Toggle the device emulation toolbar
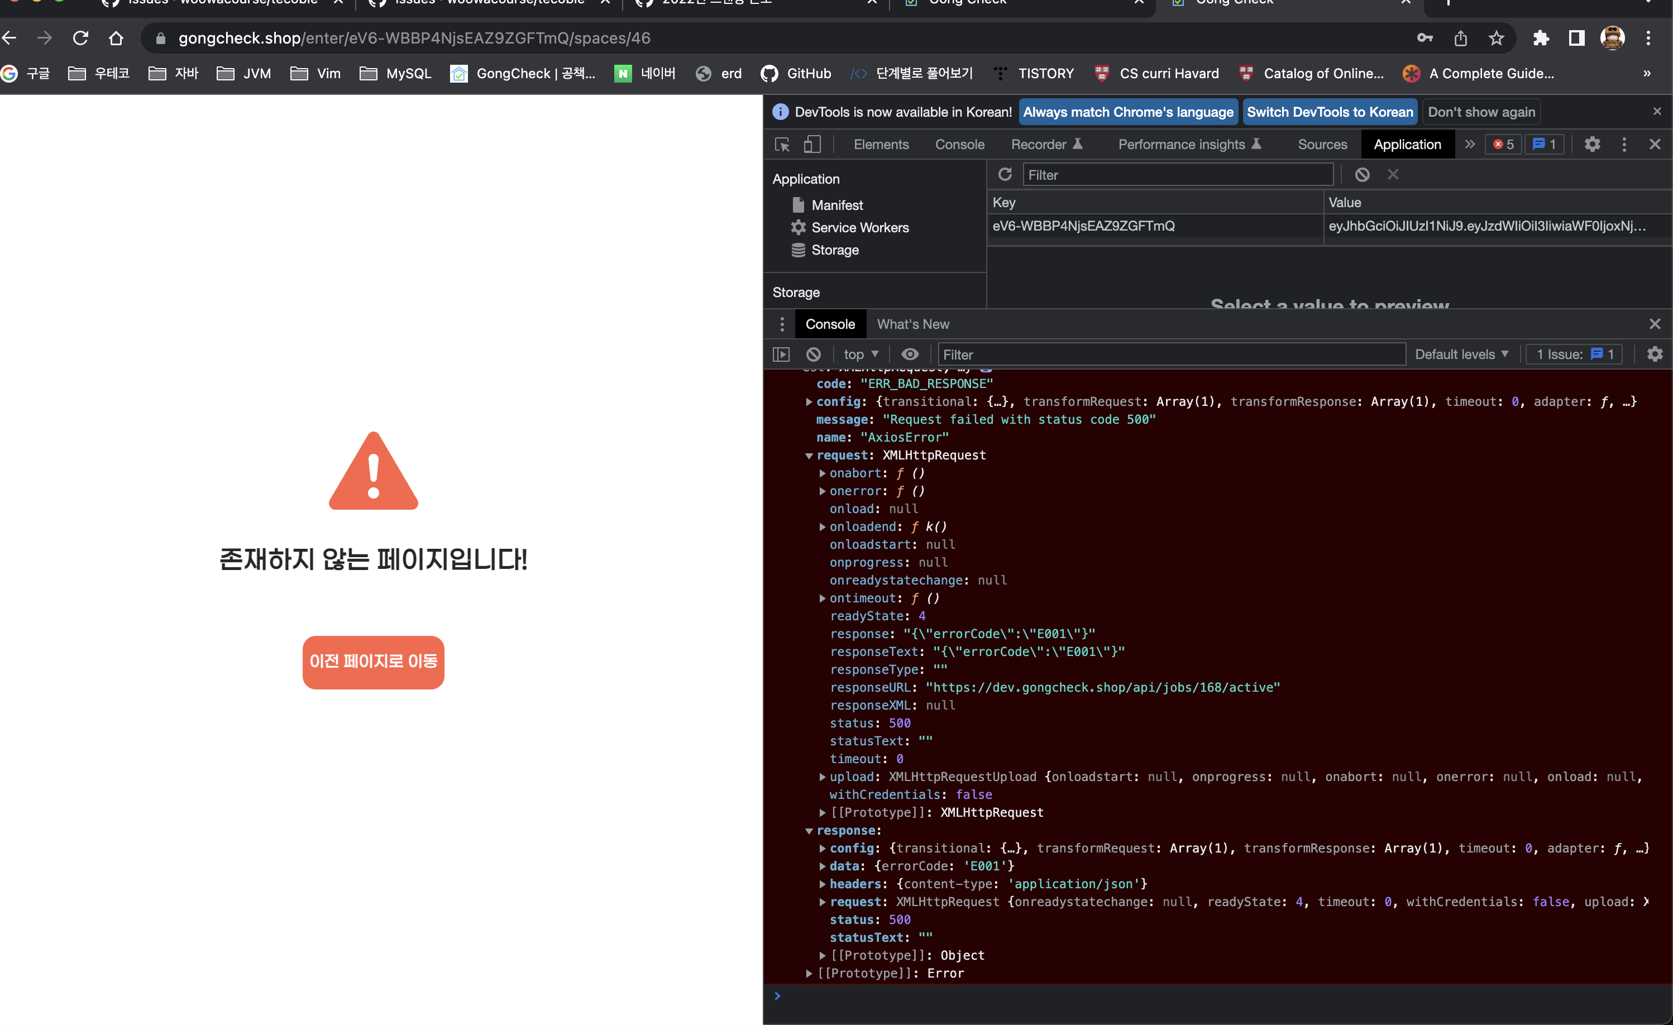Image resolution: width=1673 pixels, height=1025 pixels. tap(812, 144)
